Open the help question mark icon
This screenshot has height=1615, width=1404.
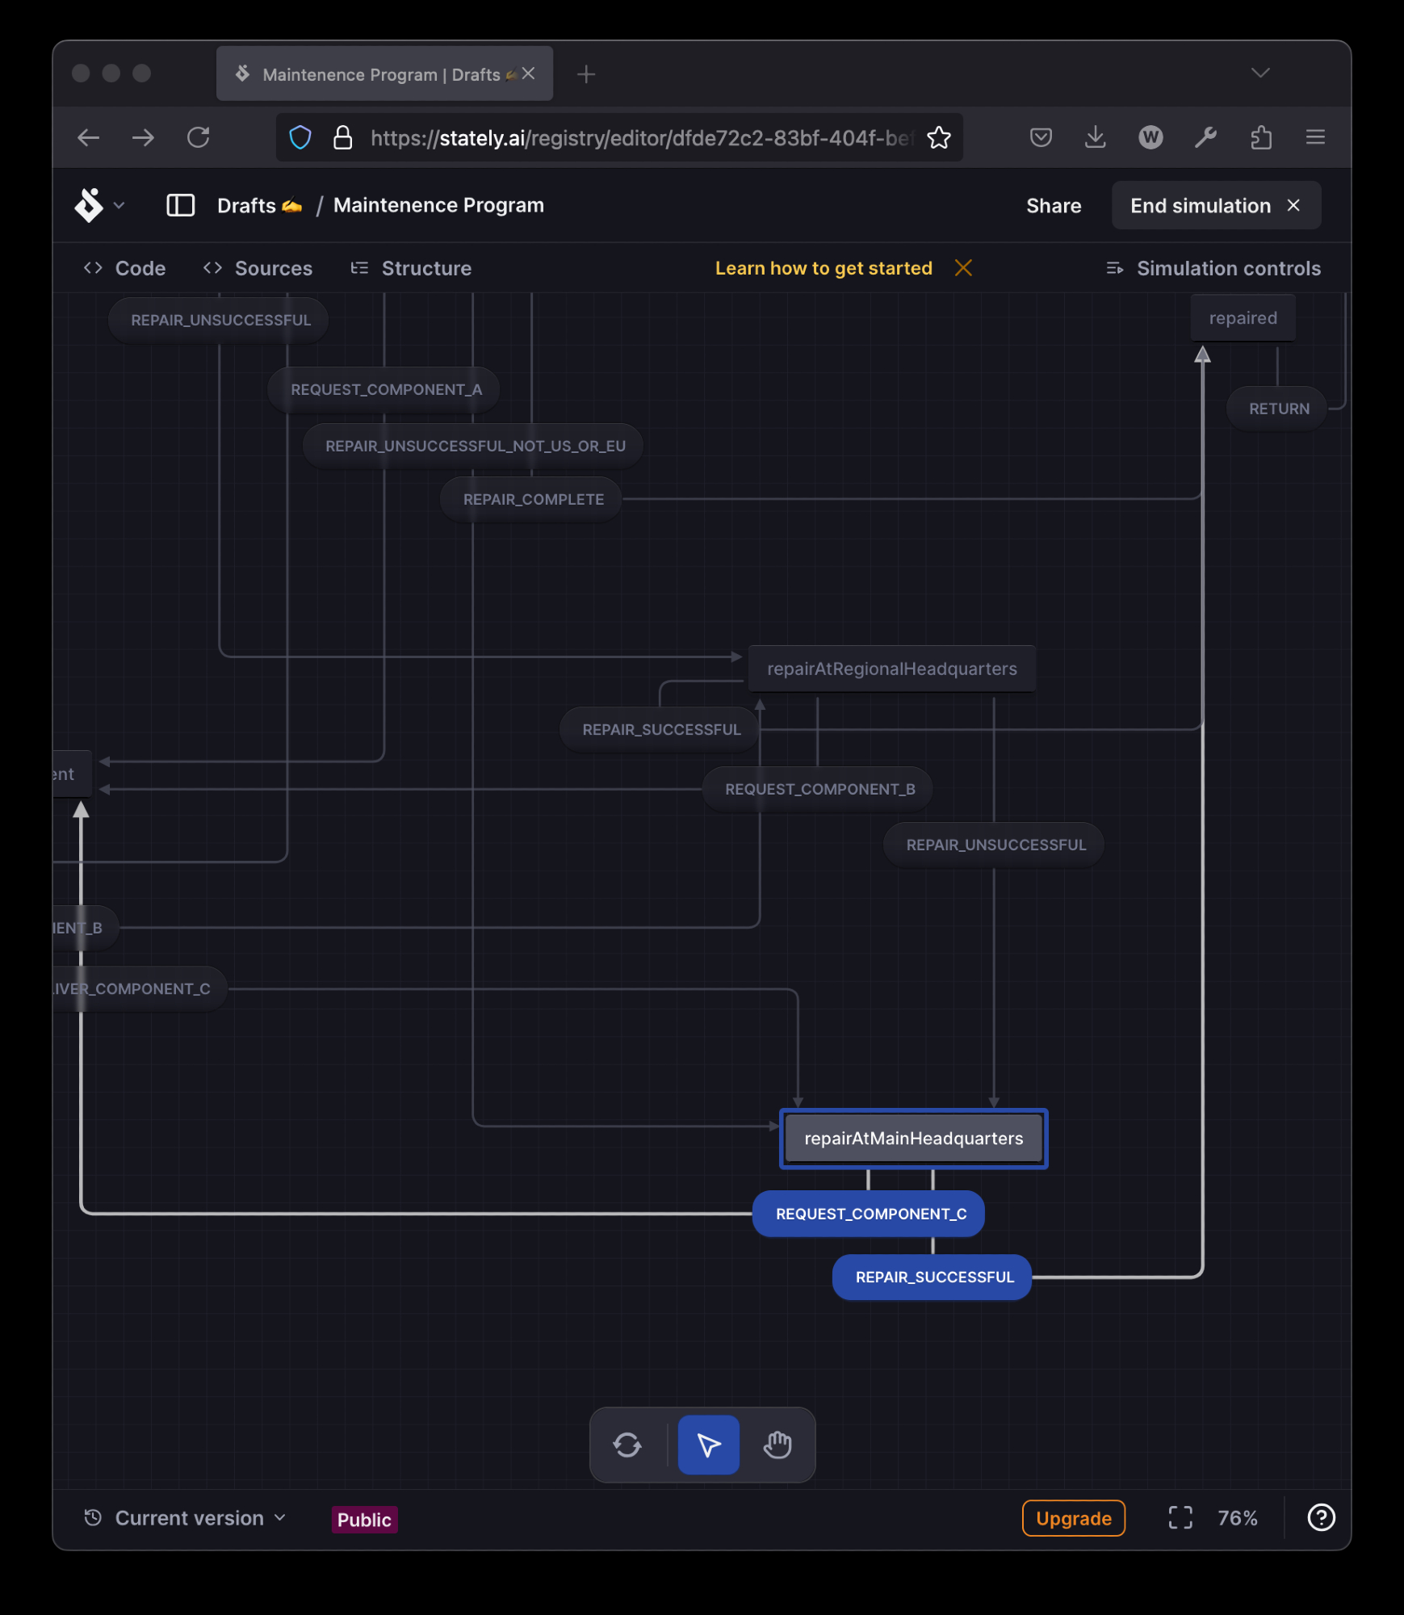pos(1320,1518)
